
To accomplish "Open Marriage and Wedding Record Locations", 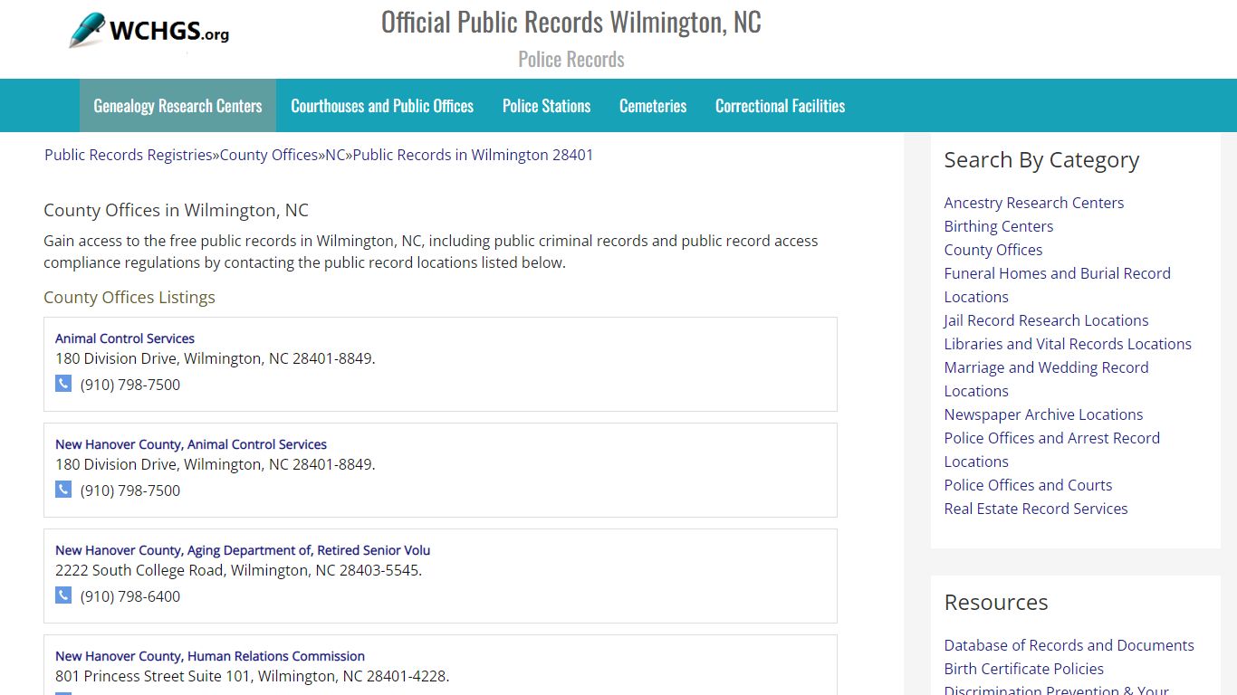I will point(1046,379).
